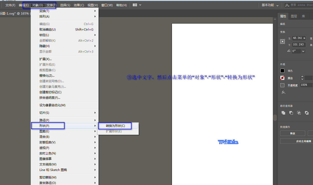Click the Exclude pathfinder icon

point(307,113)
